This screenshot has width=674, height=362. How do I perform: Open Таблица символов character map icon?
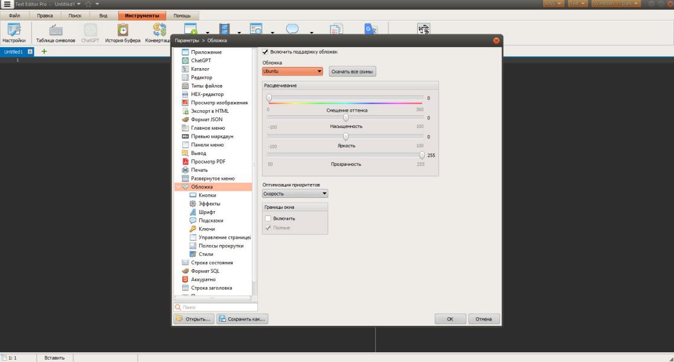point(56,33)
